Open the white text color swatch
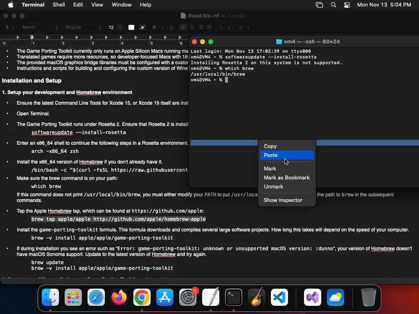This screenshot has height=314, width=419. tap(131, 27)
